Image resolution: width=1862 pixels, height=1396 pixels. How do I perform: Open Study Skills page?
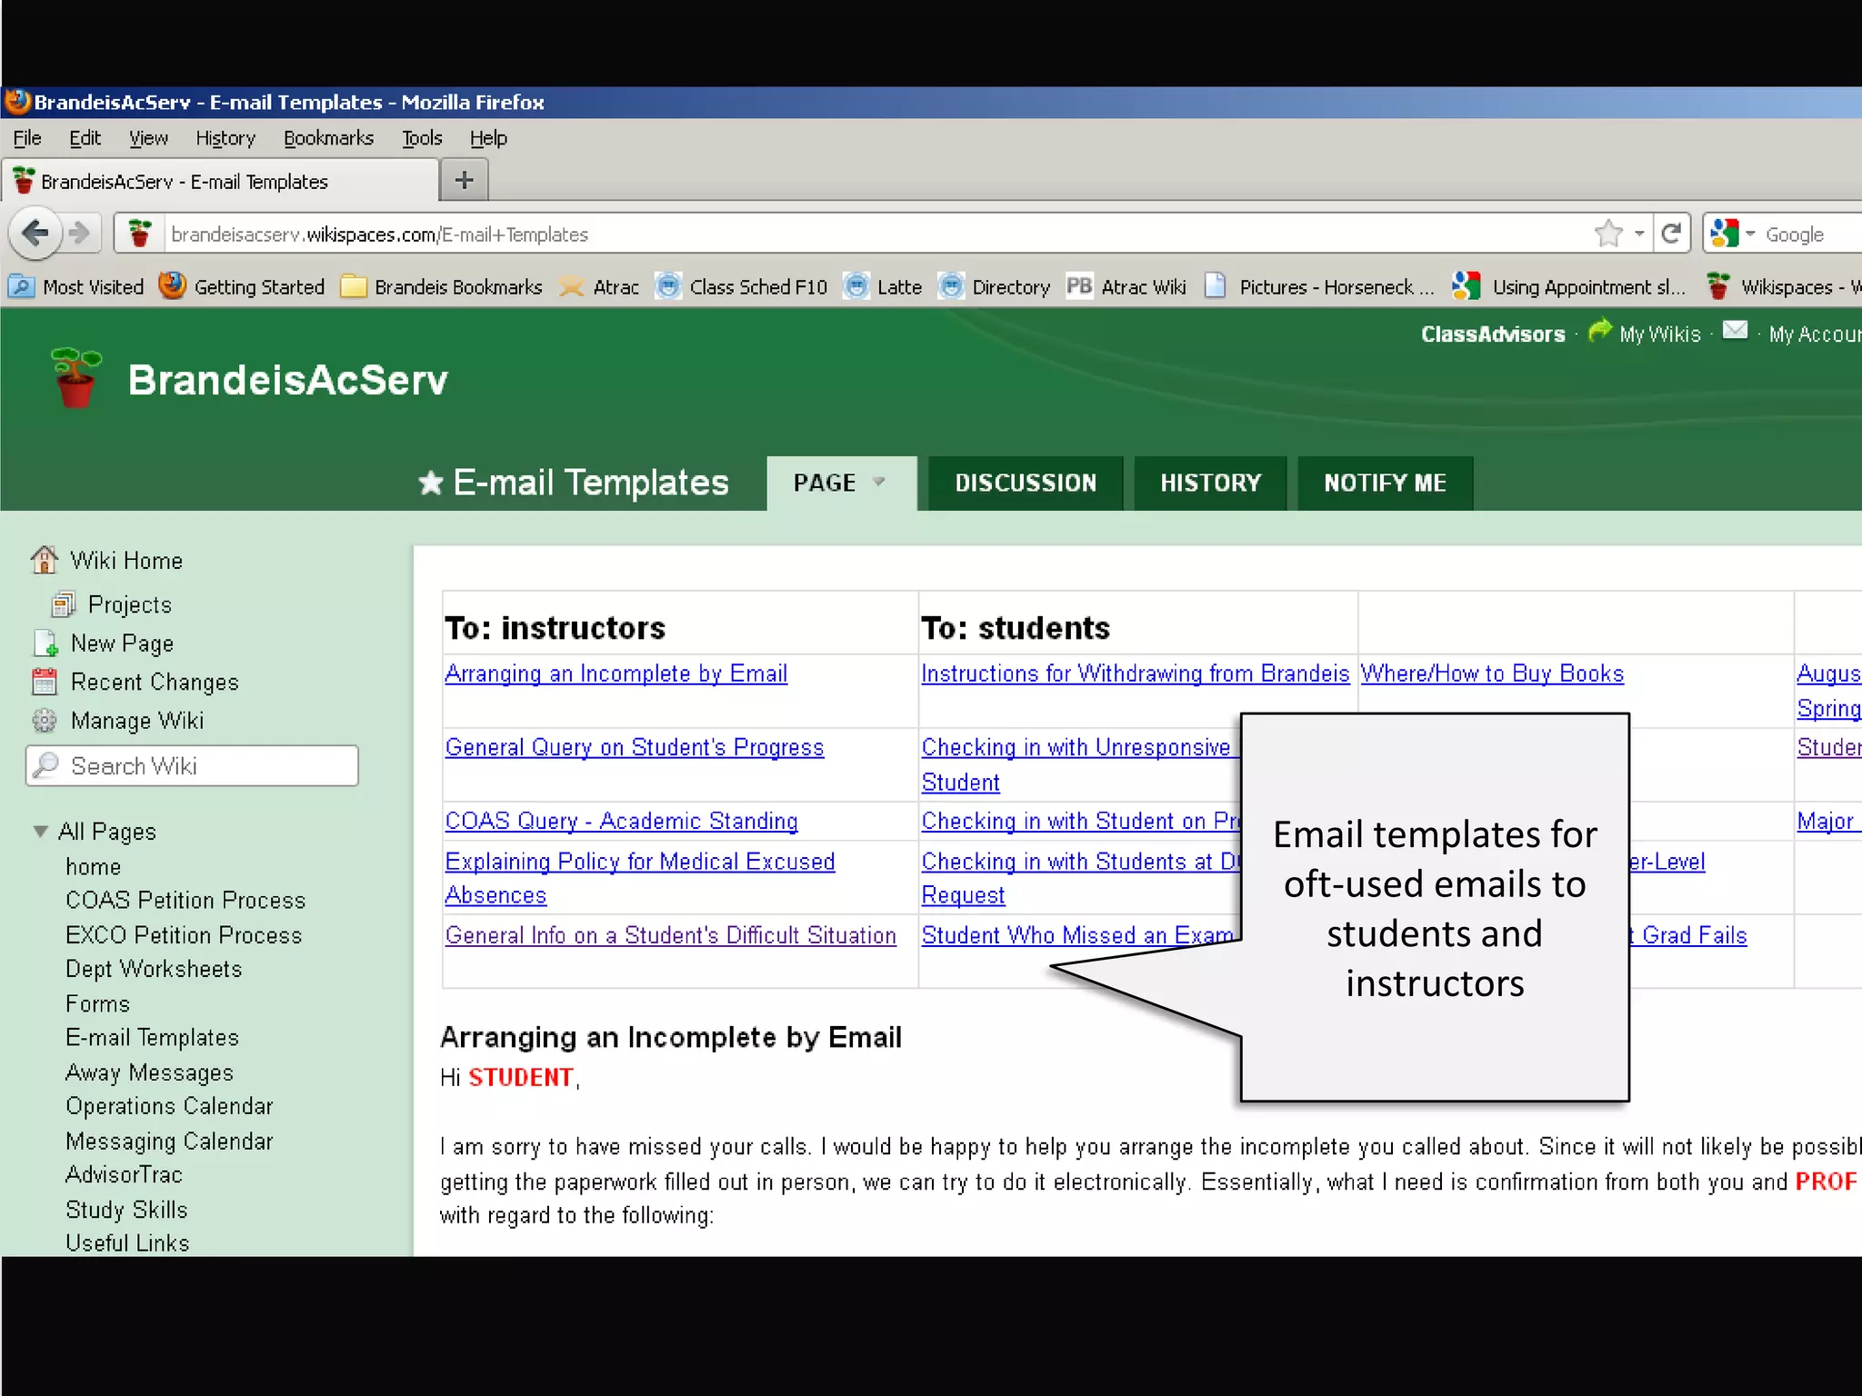[126, 1210]
